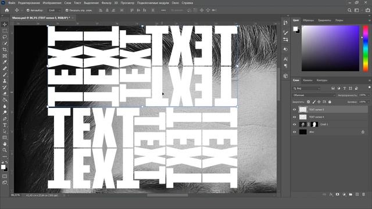Open the search magnifier at top right
The width and height of the screenshot is (372, 209).
point(349,10)
